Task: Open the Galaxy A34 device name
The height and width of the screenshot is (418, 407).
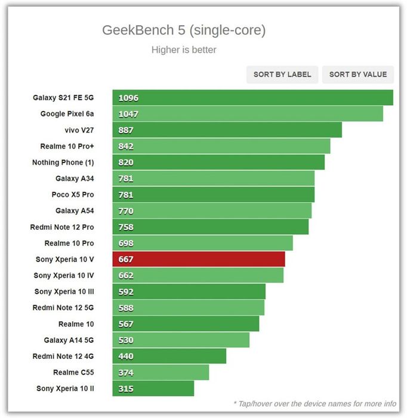Action: pyautogui.click(x=75, y=179)
